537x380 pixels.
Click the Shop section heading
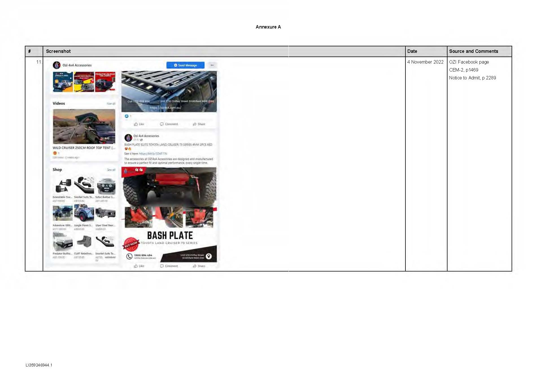tap(57, 170)
